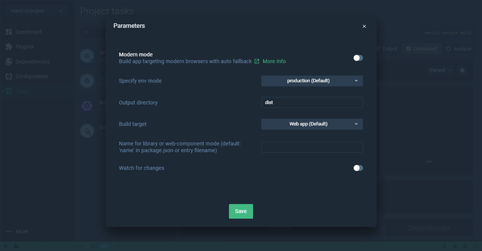
Task: Click the Output directory input field
Action: [x=312, y=103]
